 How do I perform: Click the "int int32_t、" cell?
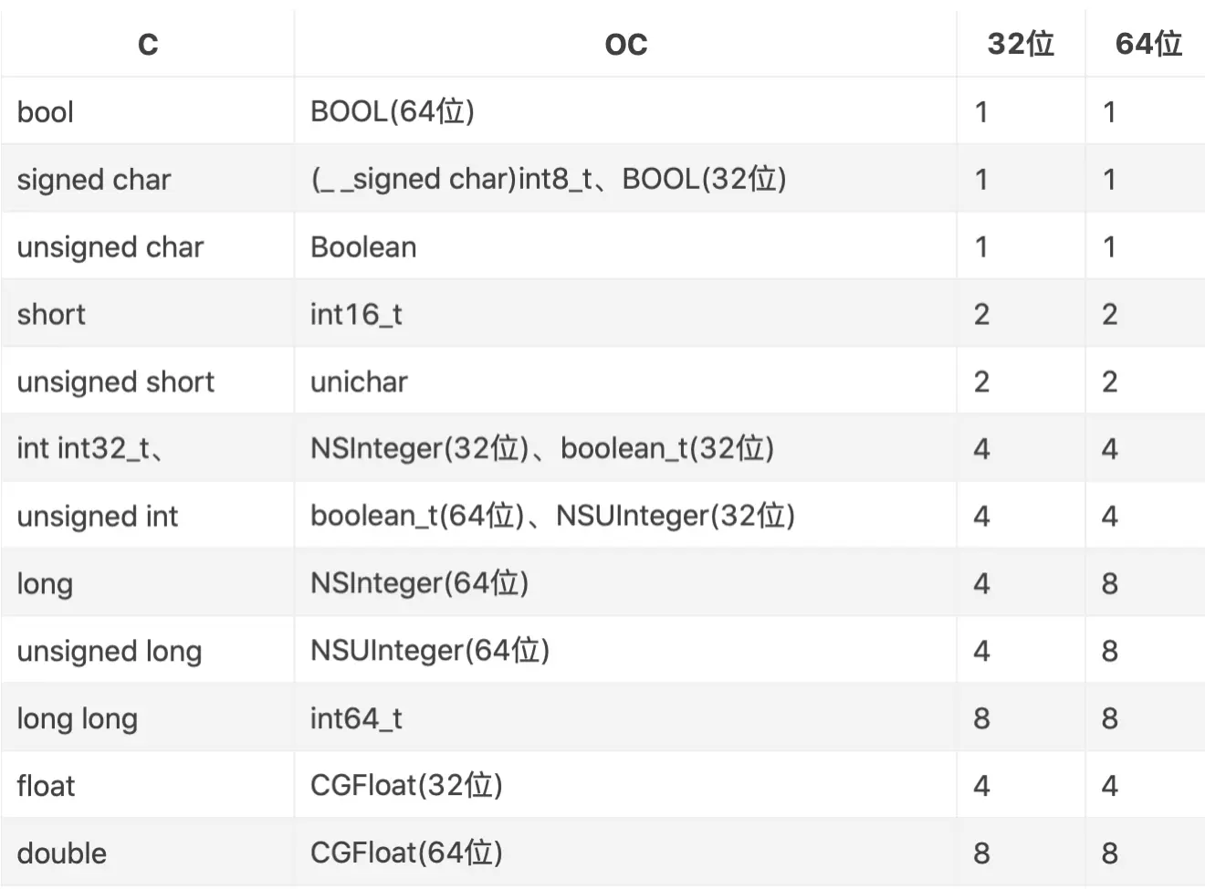90,448
